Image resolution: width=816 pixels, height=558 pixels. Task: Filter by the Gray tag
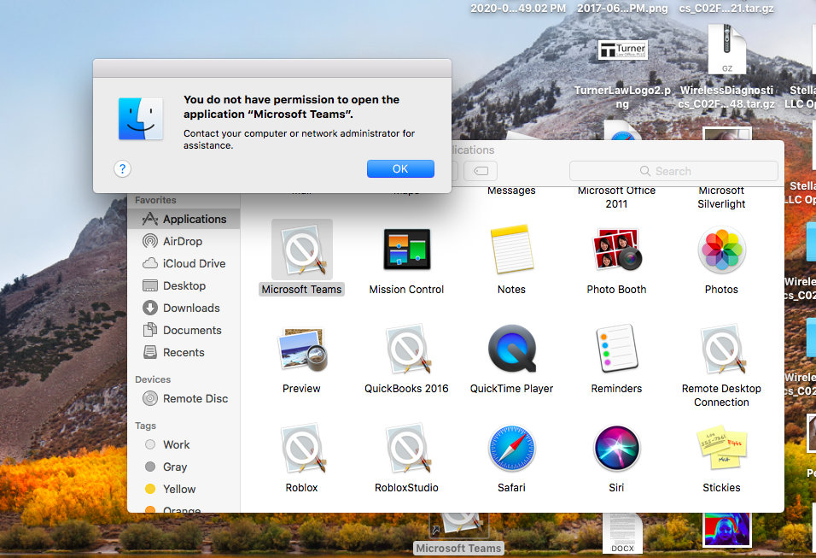[x=184, y=467]
